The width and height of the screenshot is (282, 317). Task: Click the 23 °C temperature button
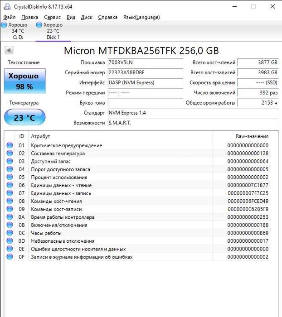[24, 117]
